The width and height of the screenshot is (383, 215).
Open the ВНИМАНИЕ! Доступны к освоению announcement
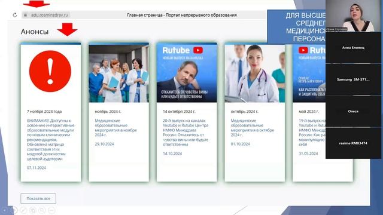[x=50, y=140]
